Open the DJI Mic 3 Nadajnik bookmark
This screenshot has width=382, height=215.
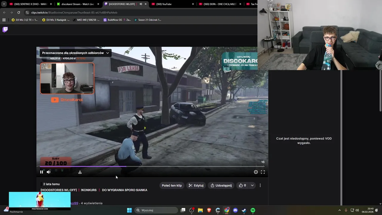click(x=56, y=20)
